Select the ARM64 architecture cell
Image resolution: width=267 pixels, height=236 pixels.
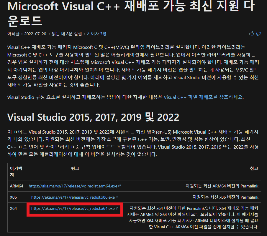(x=17, y=186)
